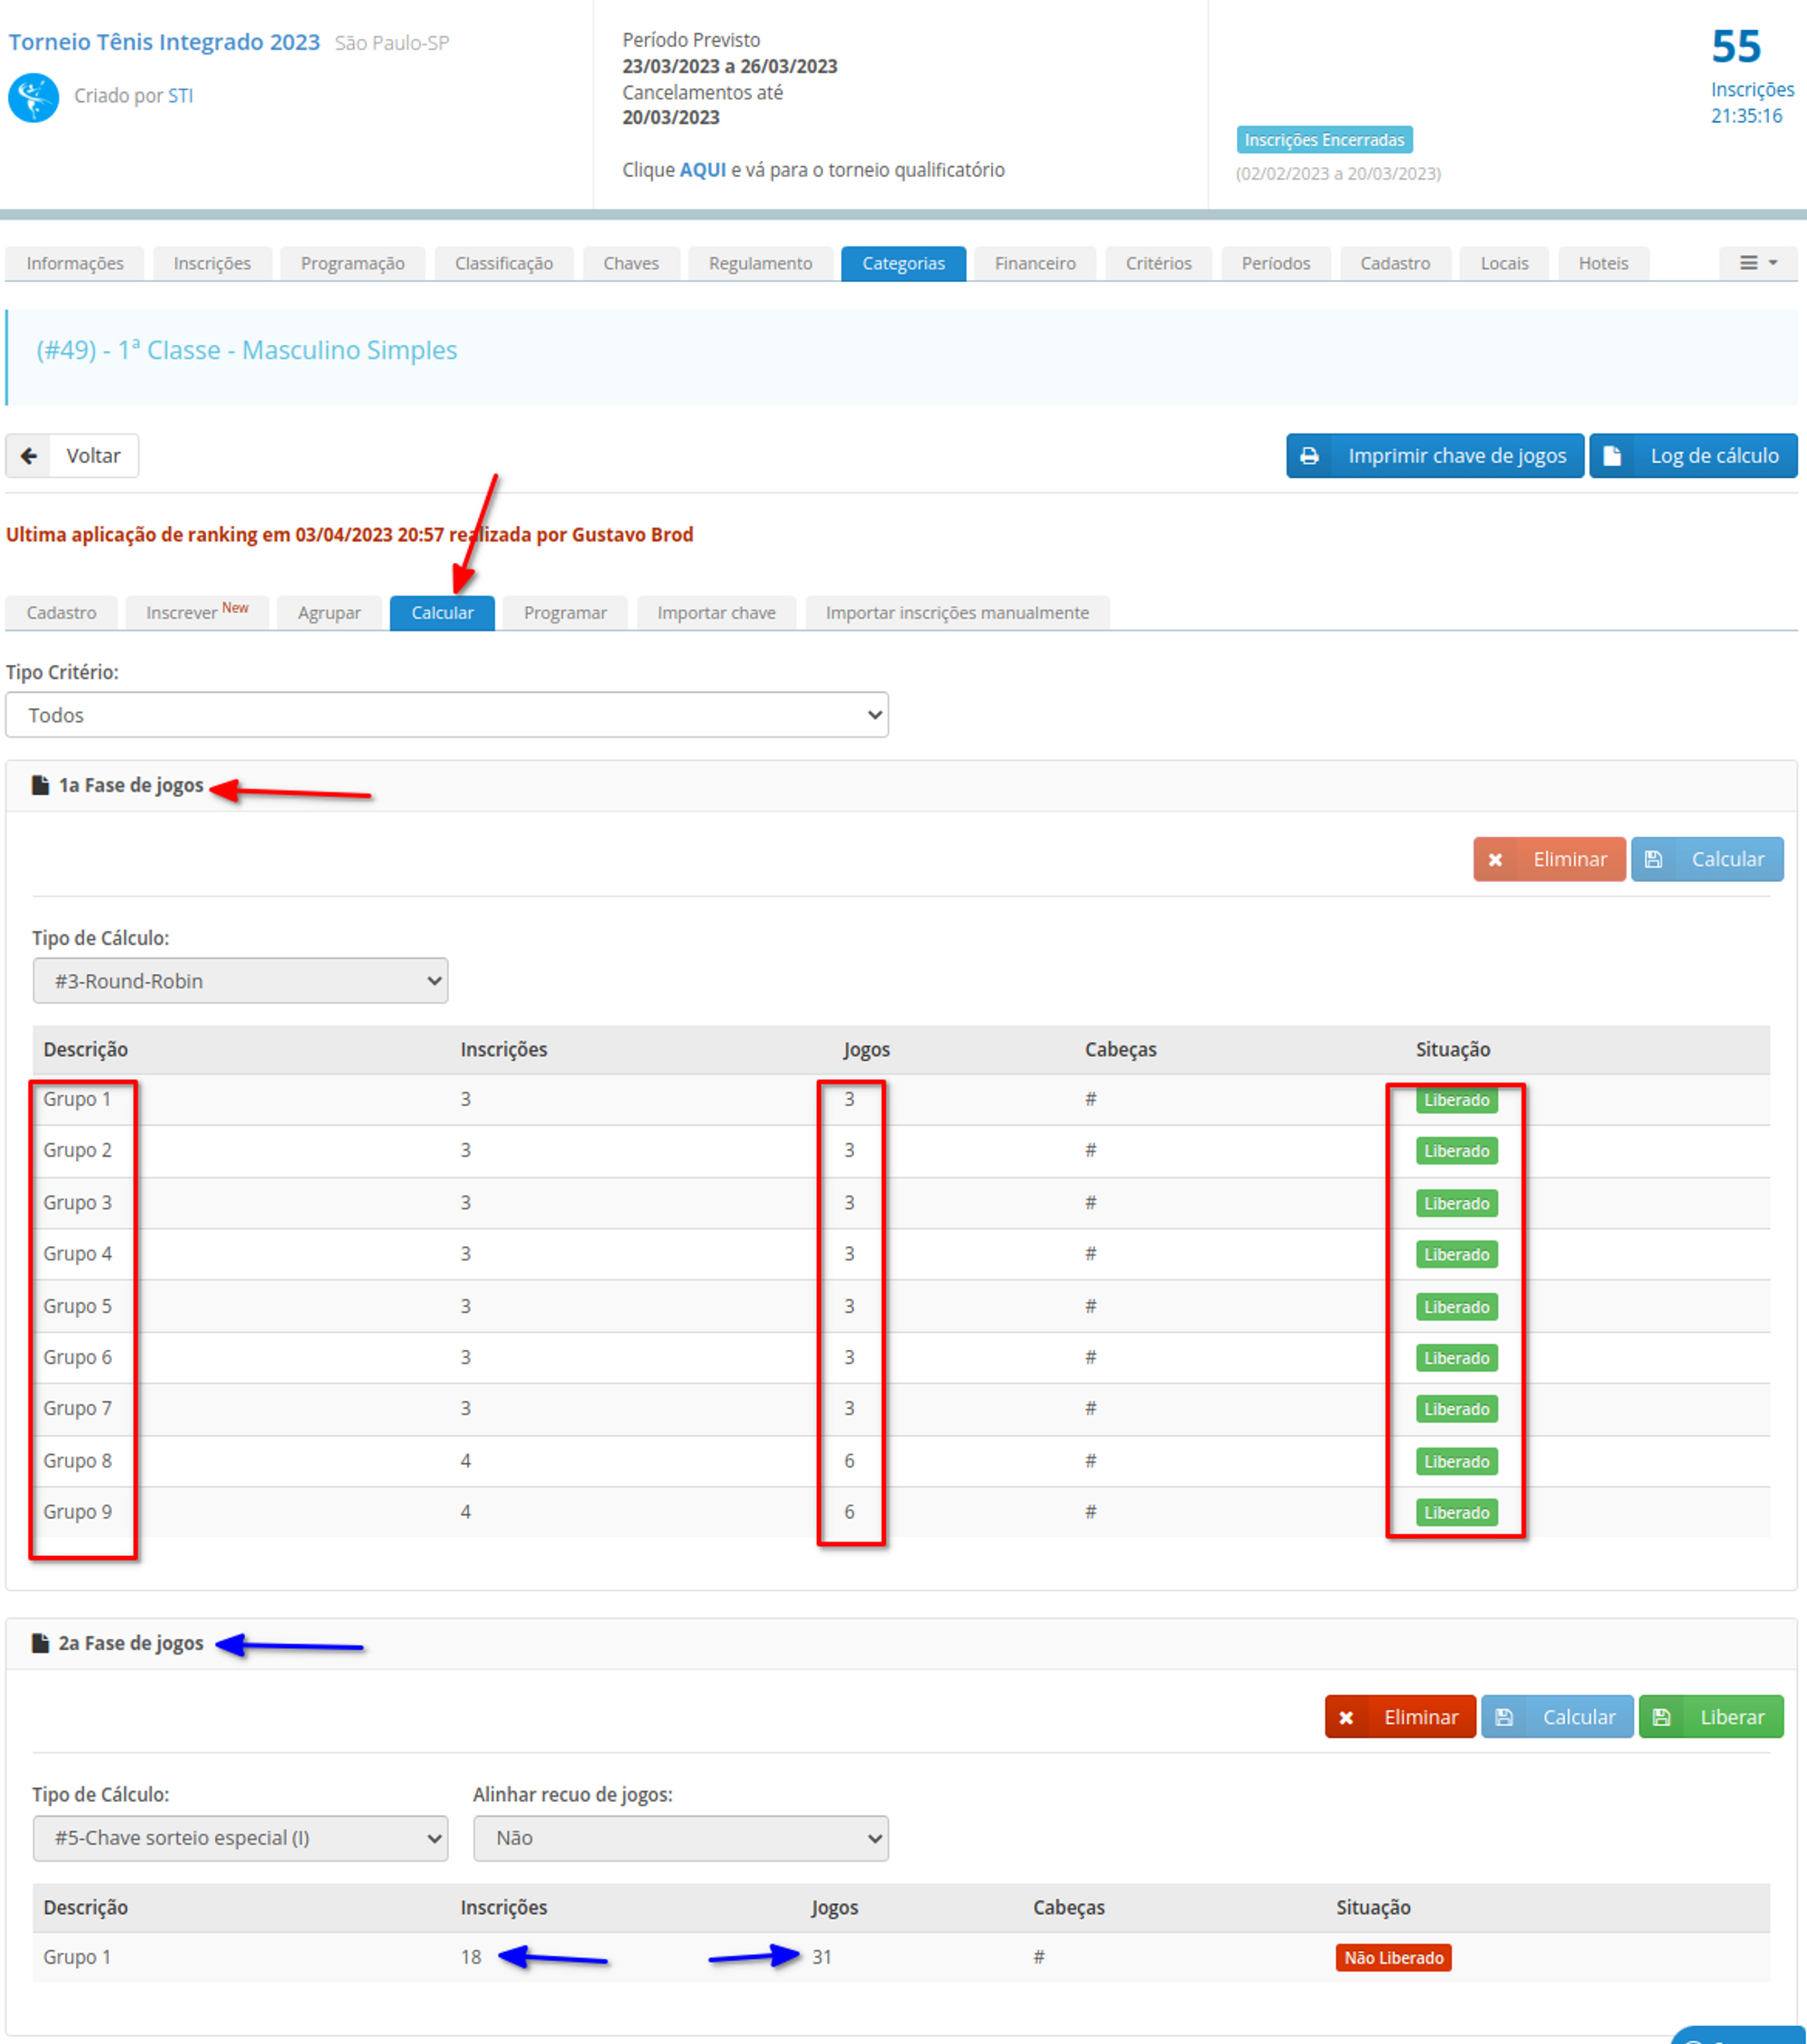1807x2044 pixels.
Task: Open the Programar sub-tab
Action: point(565,613)
